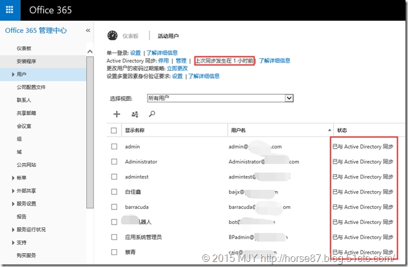The image size is (408, 267).
Task: Select the admintest row checkbox
Action: click(x=114, y=177)
